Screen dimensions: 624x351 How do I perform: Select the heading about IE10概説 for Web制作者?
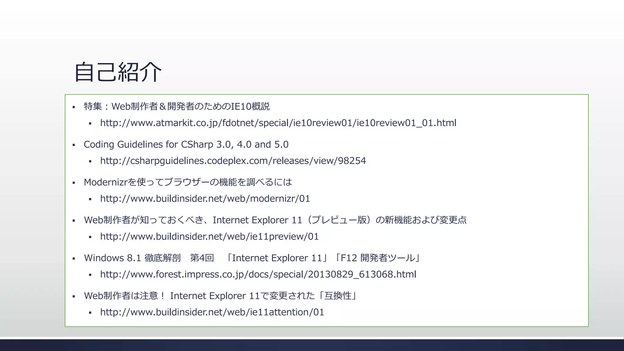pos(177,106)
